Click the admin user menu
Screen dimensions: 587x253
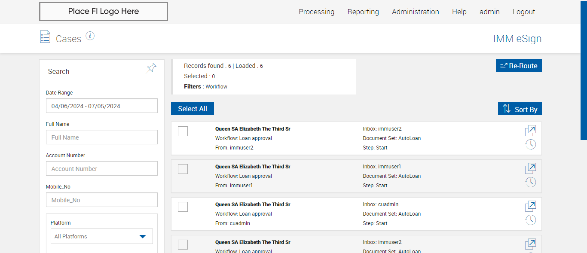(489, 12)
